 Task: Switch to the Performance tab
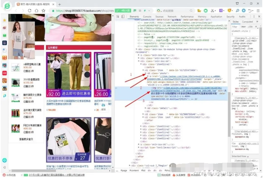tap(187, 17)
